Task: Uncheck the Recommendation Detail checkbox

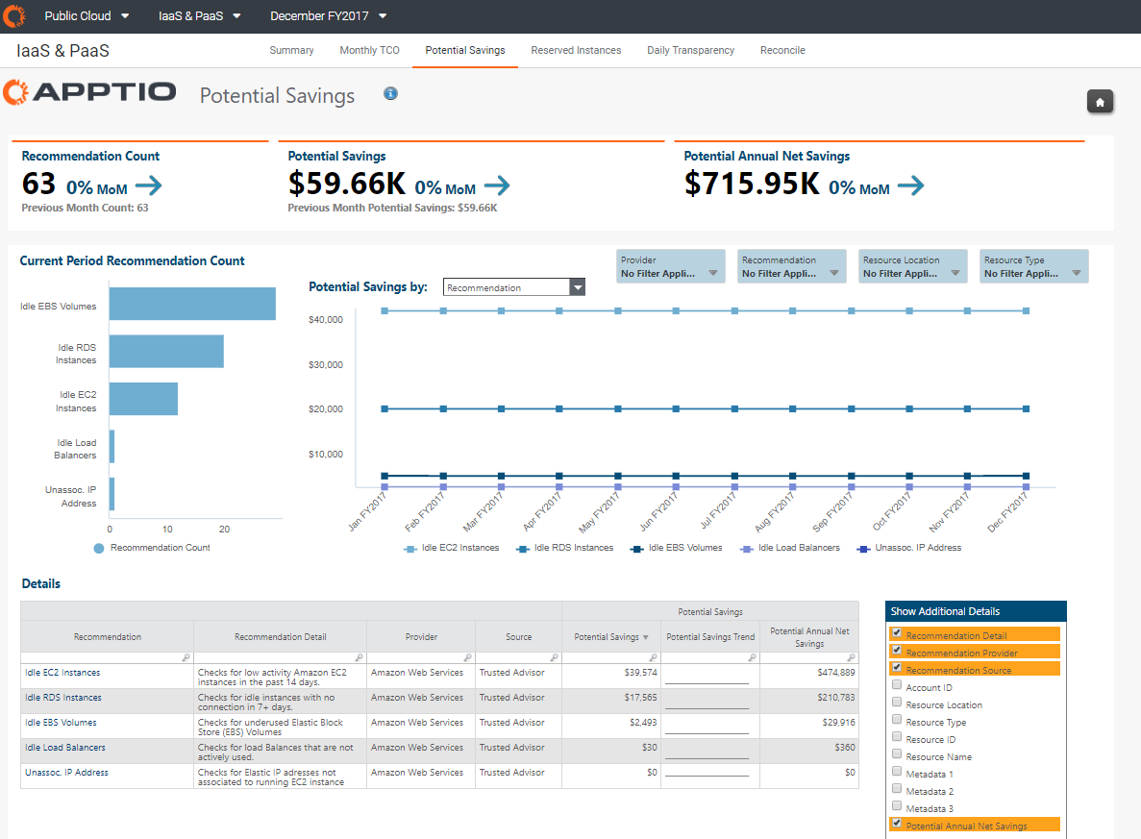Action: tap(897, 634)
